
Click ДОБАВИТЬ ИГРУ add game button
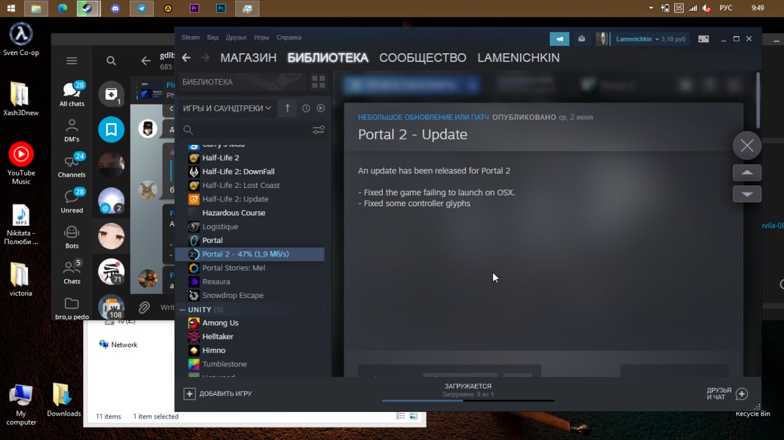point(218,393)
